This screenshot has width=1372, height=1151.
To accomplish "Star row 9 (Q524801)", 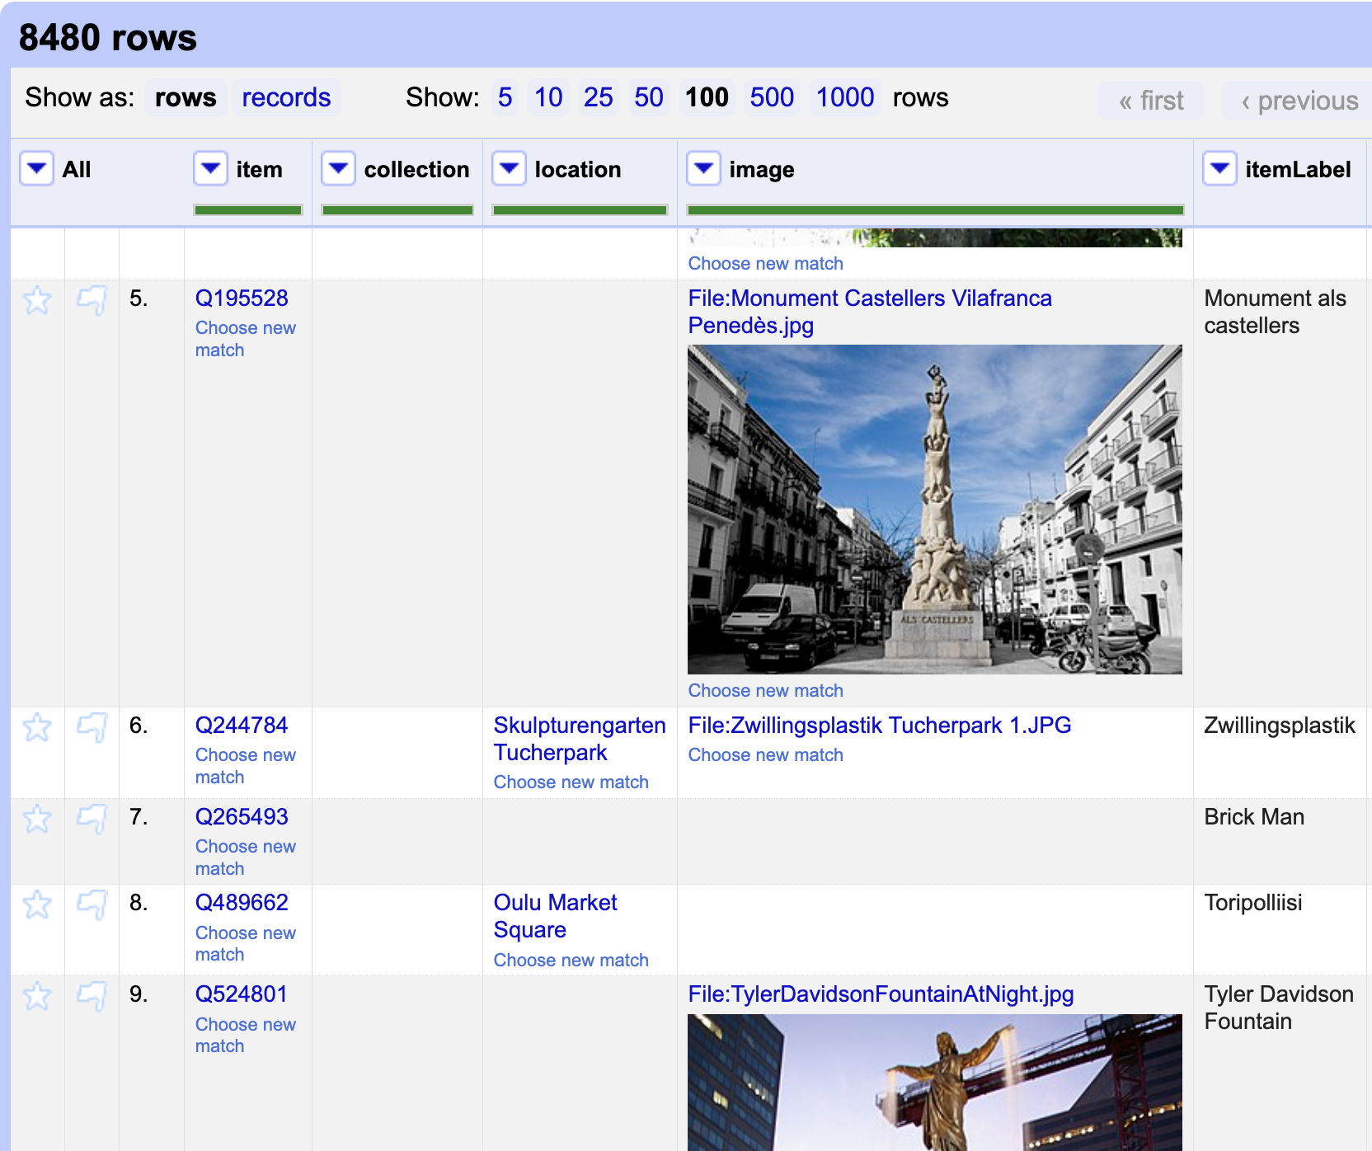I will coord(37,996).
